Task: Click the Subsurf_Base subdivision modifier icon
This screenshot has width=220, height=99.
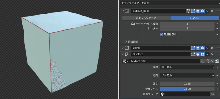Action: coord(127,11)
